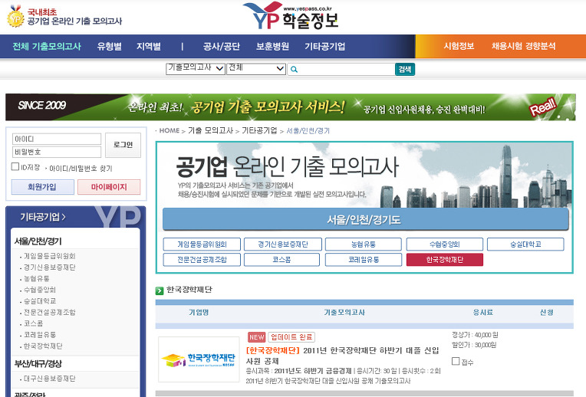Click the green arrow icon beside 한국장학재단 heading

160,290
